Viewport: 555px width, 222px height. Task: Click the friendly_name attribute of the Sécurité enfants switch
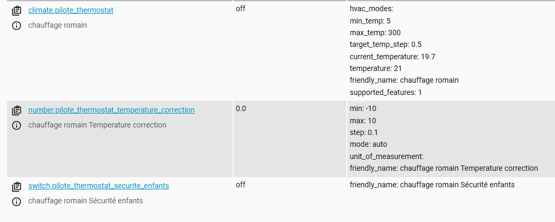coord(432,185)
